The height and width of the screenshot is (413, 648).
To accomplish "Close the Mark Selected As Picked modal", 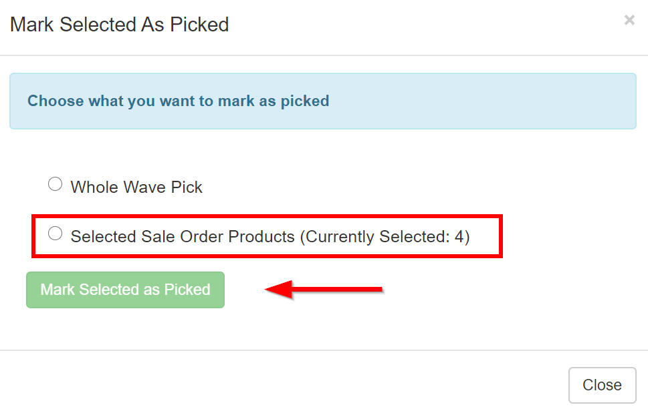I will pyautogui.click(x=601, y=385).
